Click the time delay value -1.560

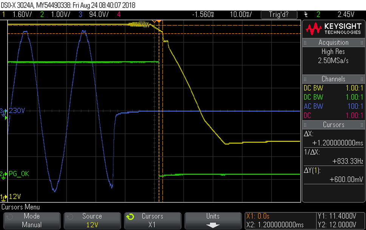(203, 14)
